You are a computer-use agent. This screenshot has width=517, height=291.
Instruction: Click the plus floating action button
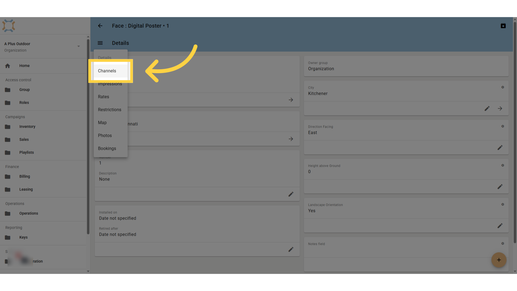(x=499, y=260)
